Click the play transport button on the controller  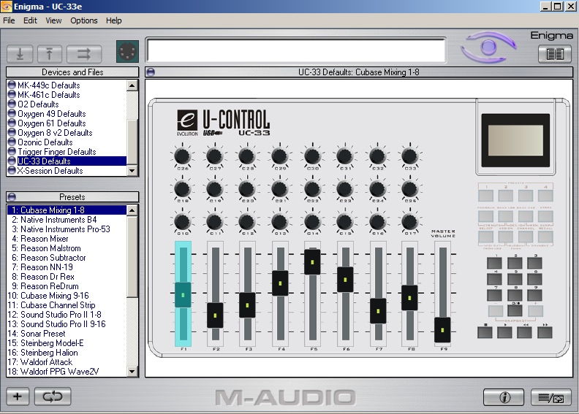tap(504, 332)
